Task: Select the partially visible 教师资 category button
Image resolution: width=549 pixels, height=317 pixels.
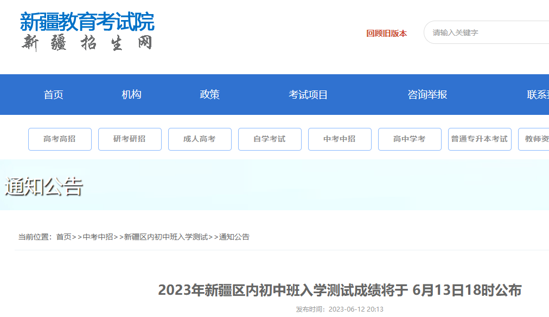Action: point(534,139)
